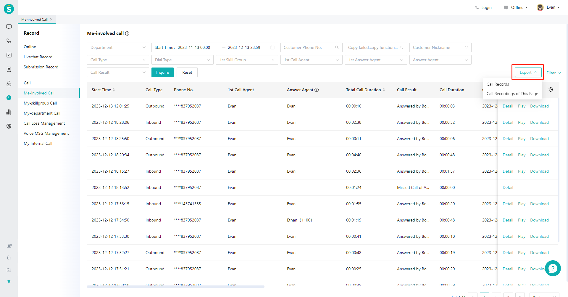Click the info icon beside Me-involved call title
Image resolution: width=568 pixels, height=297 pixels.
[127, 33]
